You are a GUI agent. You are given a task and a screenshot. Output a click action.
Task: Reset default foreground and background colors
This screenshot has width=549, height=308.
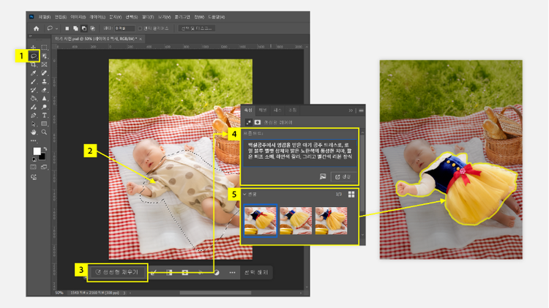coord(34,159)
